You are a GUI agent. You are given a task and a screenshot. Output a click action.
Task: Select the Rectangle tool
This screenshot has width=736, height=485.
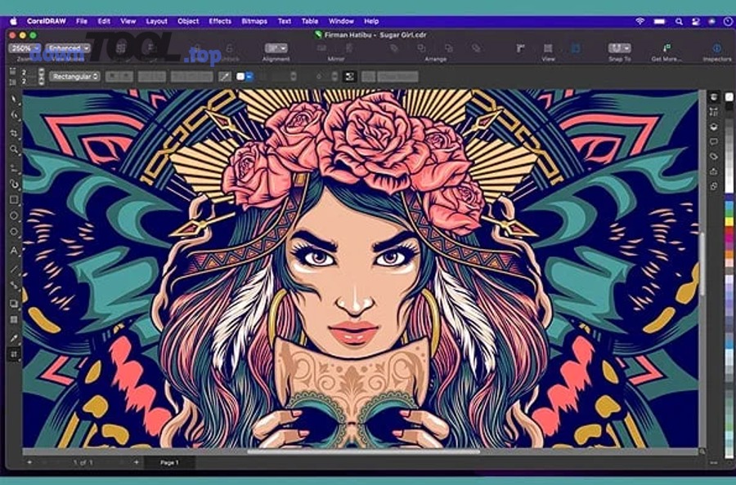click(14, 199)
